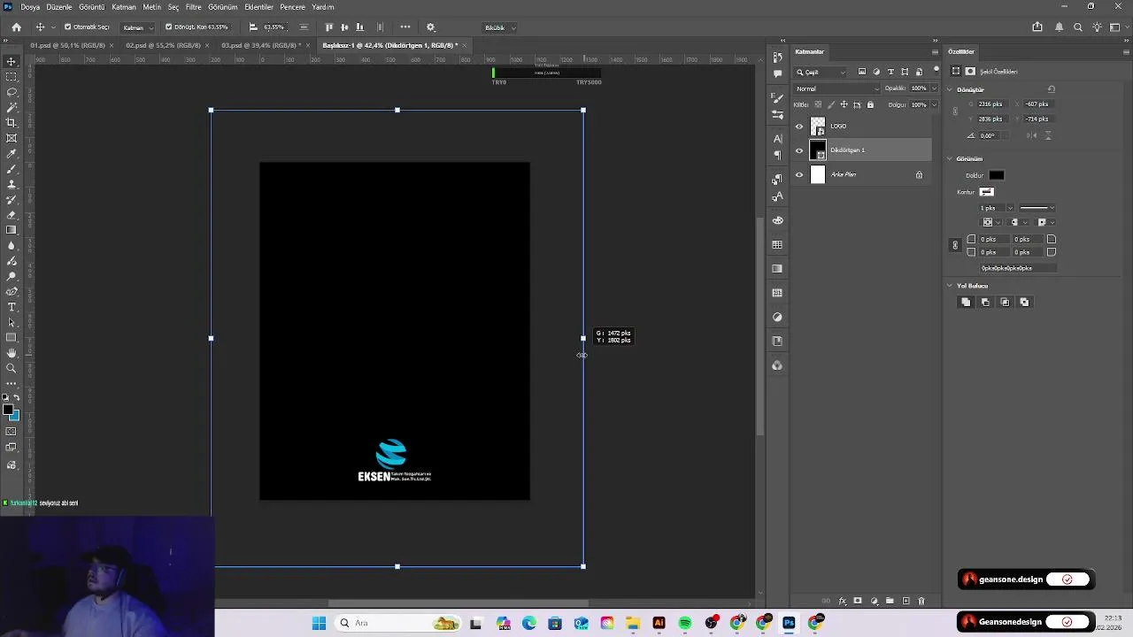This screenshot has height=637, width=1133.
Task: Open the Katman auto-select dropdown
Action: tap(137, 27)
